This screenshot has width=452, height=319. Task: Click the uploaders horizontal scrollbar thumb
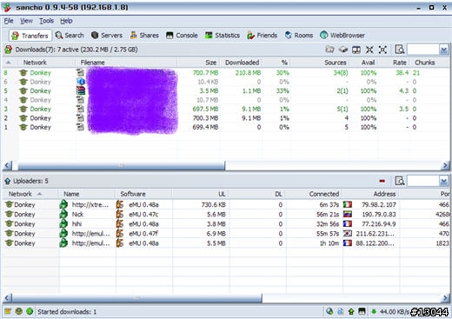(136, 298)
